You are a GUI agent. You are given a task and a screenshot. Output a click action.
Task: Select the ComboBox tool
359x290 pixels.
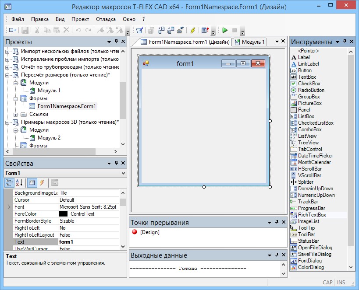310,129
